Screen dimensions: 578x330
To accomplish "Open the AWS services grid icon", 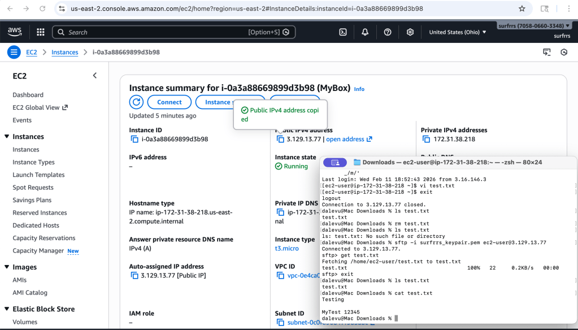I will click(x=40, y=32).
